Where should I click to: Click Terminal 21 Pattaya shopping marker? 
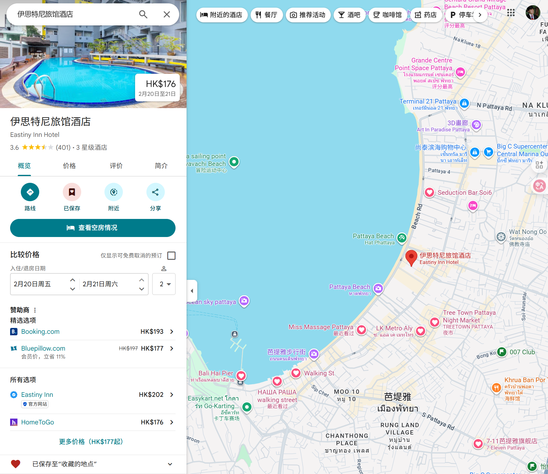pyautogui.click(x=464, y=103)
